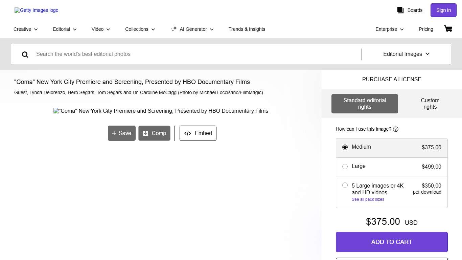This screenshot has width=462, height=260.
Task: Expand the Creative menu dropdown
Action: [x=26, y=29]
